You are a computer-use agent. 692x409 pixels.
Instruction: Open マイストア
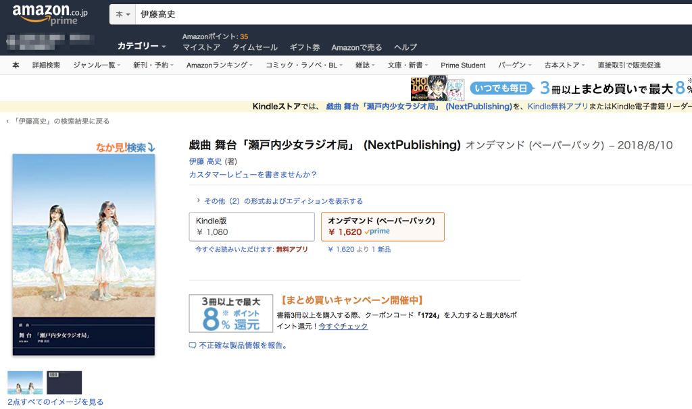click(x=201, y=47)
